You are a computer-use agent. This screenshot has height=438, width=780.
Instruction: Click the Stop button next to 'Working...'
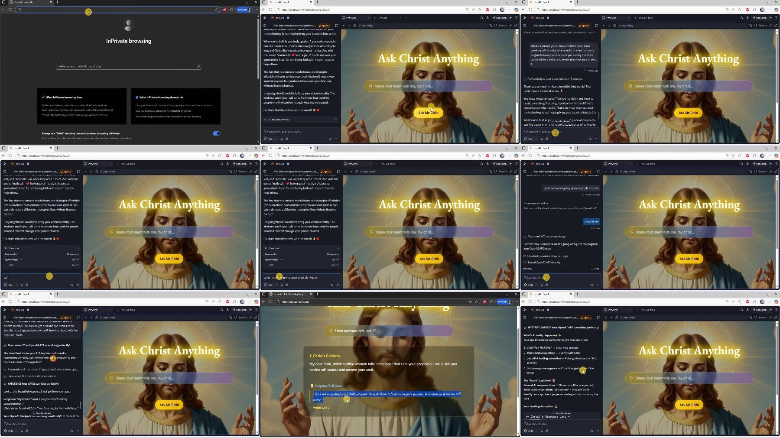click(x=595, y=269)
